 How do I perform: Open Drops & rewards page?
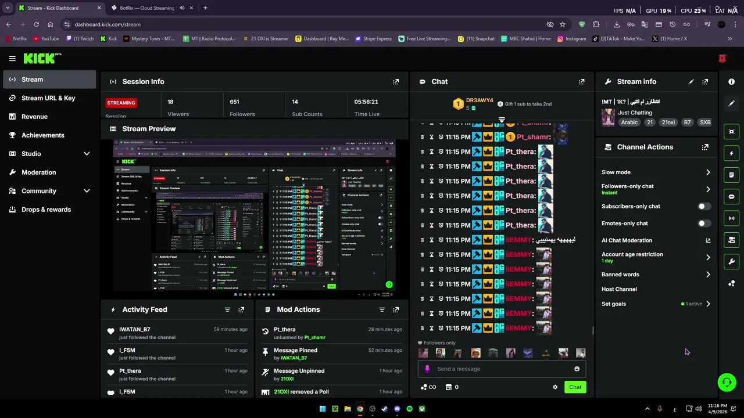[x=49, y=210]
